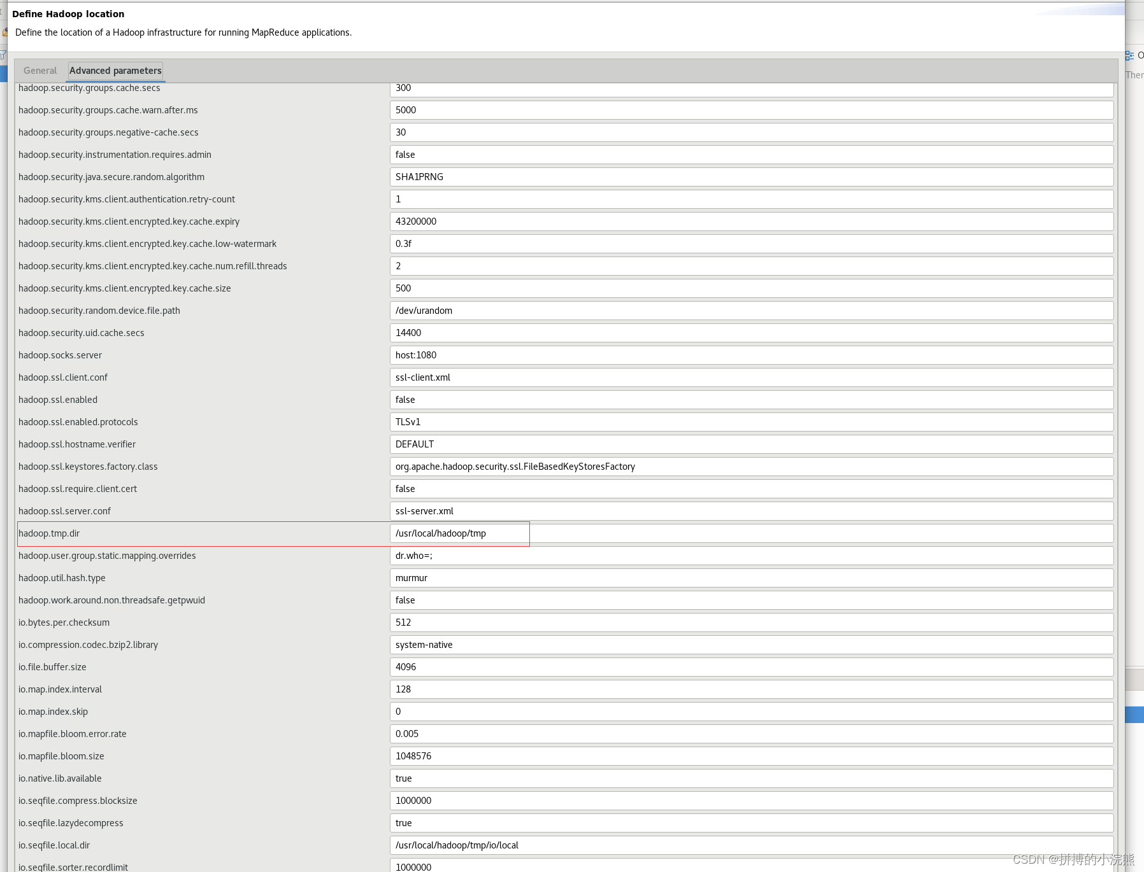Click hadoop.security.groups.cache.warn.after.ms value field
1144x872 pixels.
(x=752, y=110)
